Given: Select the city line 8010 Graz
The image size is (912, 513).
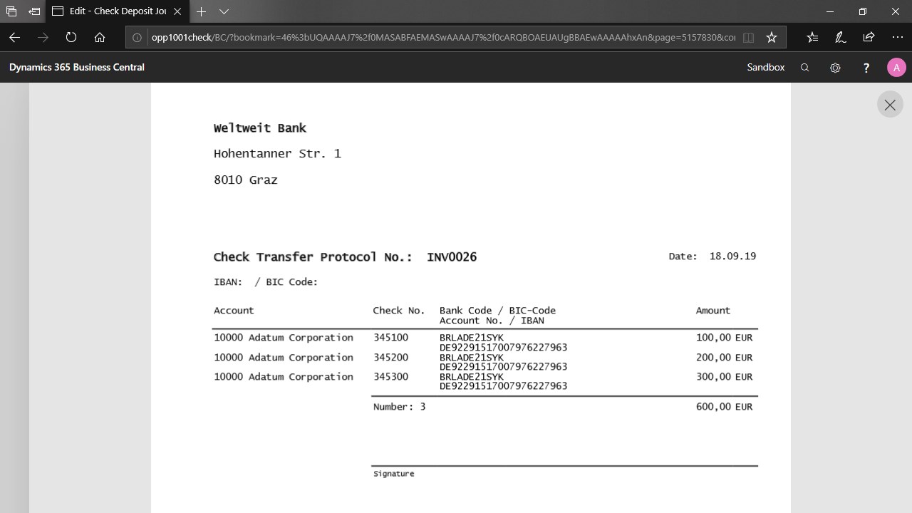Looking at the screenshot, I should [x=246, y=180].
